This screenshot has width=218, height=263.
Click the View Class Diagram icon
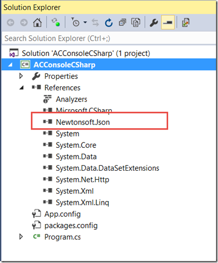(185, 22)
